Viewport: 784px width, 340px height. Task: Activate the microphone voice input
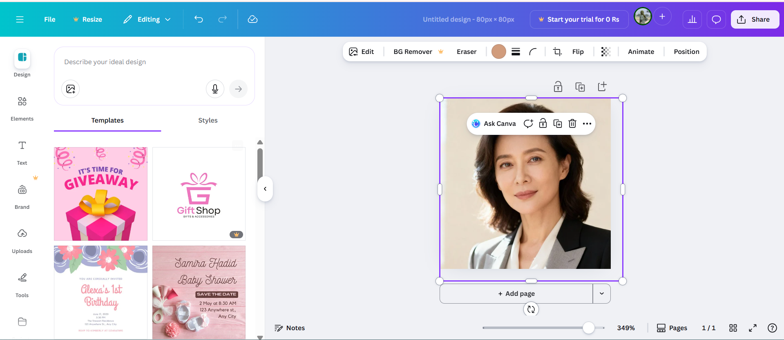click(x=215, y=89)
